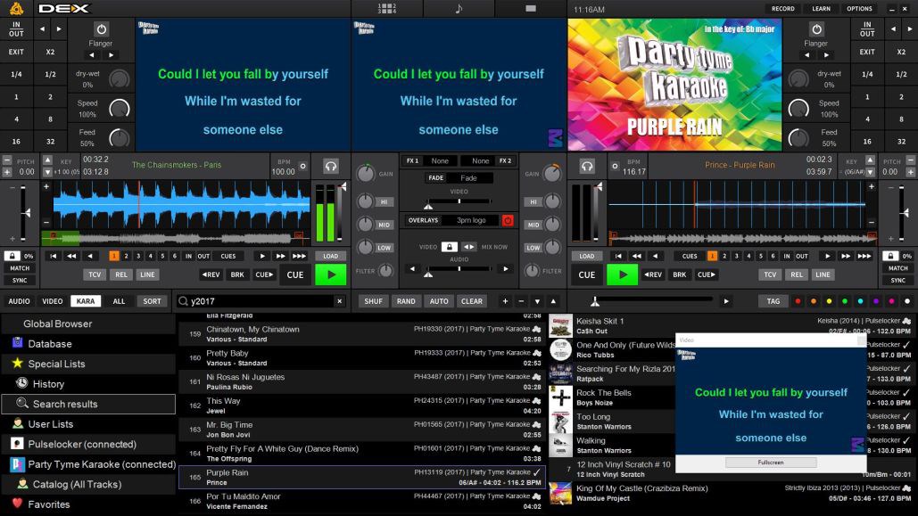
Task: Toggle the overlay power button next to 3pm logo
Action: (x=509, y=220)
